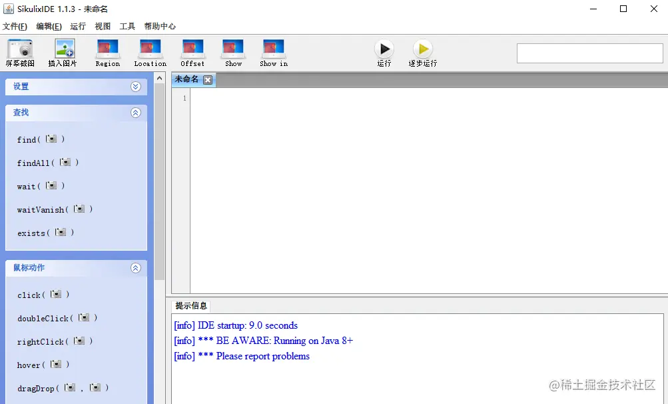Image resolution: width=668 pixels, height=404 pixels.
Task: Close the 未命名 script tab
Action: (208, 80)
